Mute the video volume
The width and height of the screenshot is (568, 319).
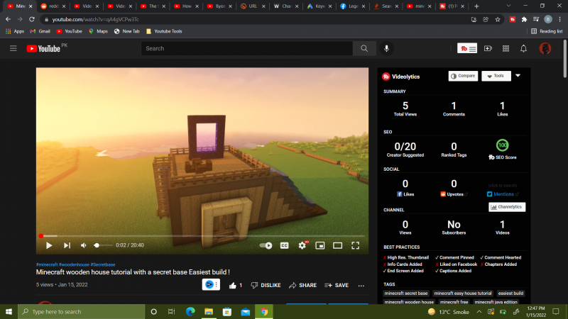[x=84, y=245]
